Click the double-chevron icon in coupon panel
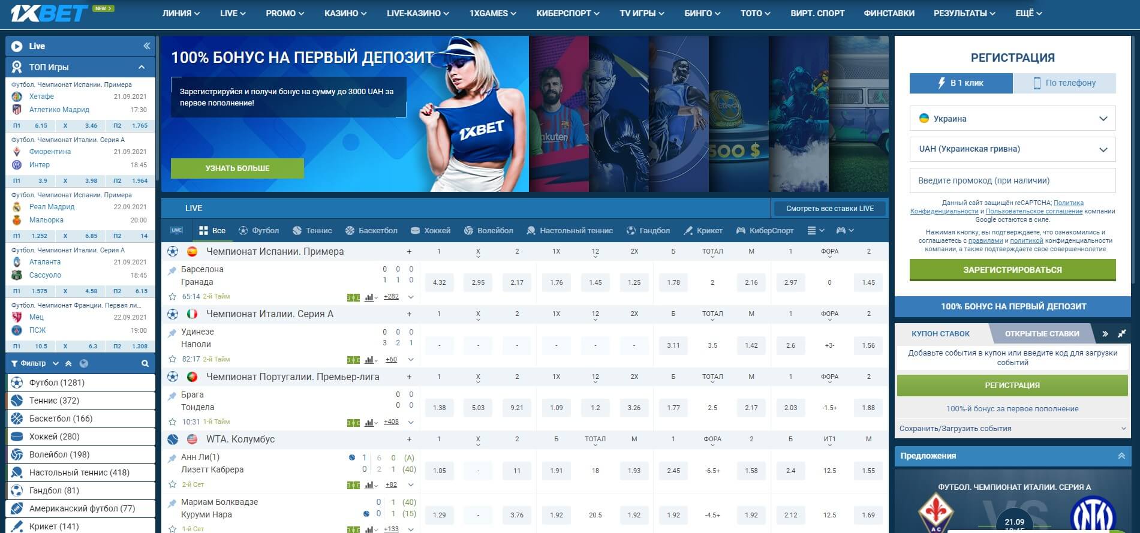 click(1105, 333)
